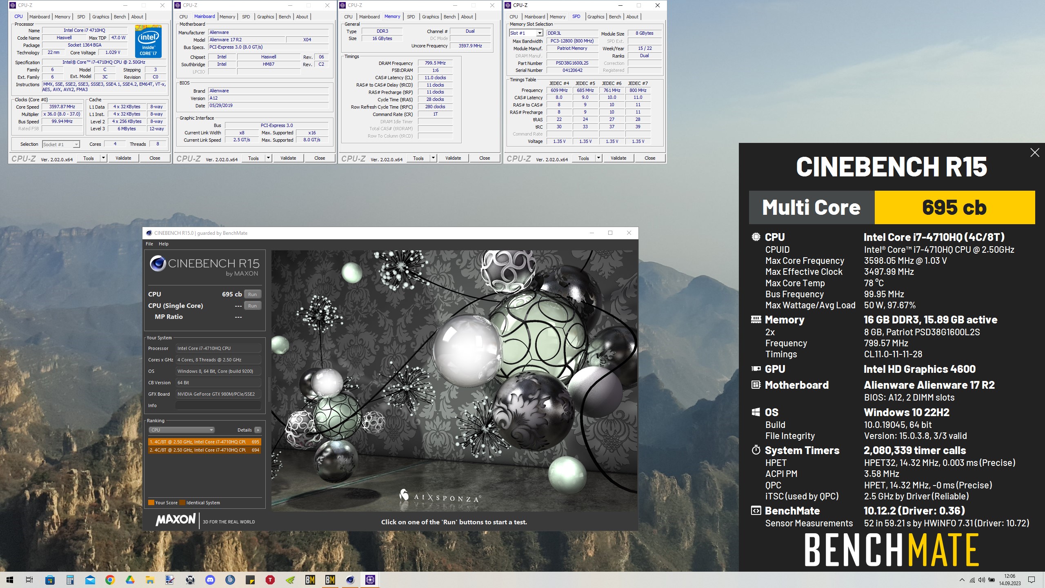Click the 'PSD38G1600L2S' Part Number value
The height and width of the screenshot is (588, 1045).
pyautogui.click(x=572, y=63)
